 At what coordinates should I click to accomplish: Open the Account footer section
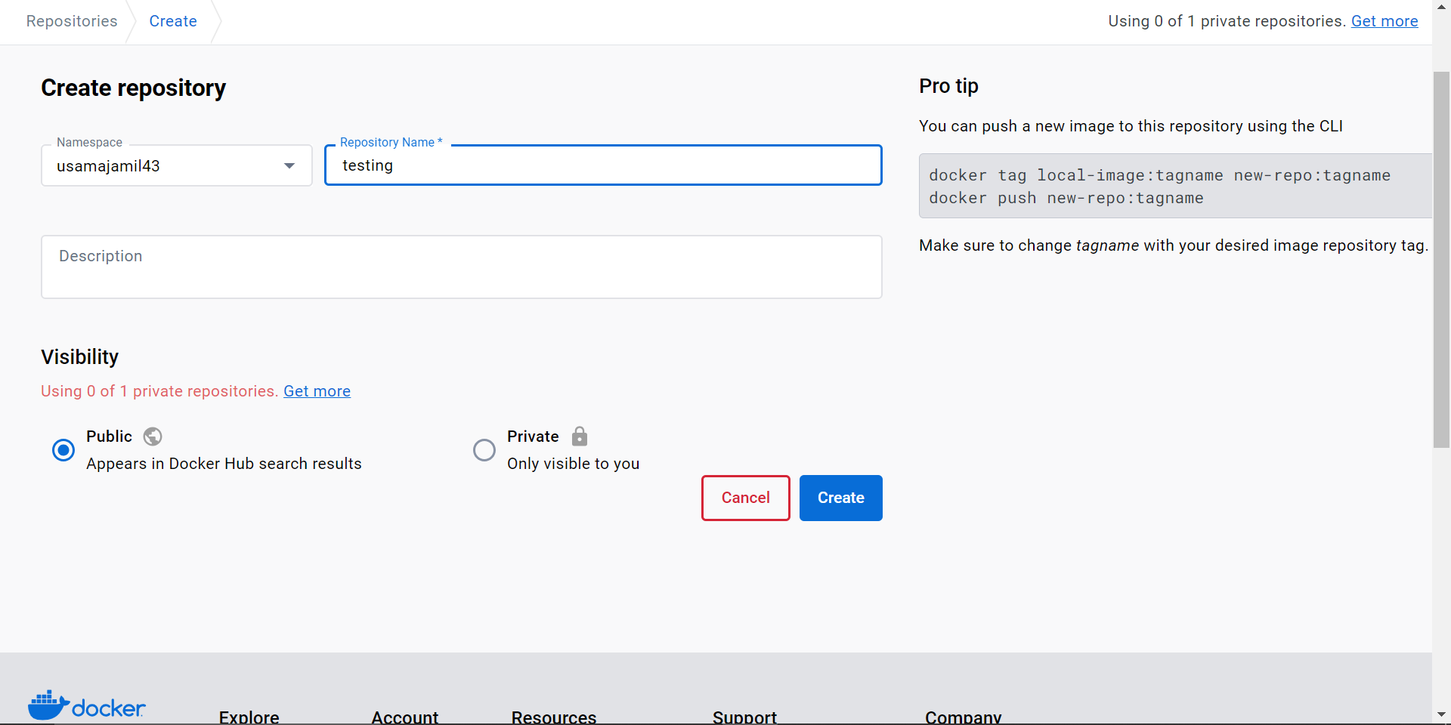[x=405, y=716]
